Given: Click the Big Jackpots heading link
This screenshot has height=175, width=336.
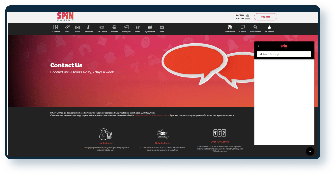Looking at the screenshot, I should coord(105,143).
